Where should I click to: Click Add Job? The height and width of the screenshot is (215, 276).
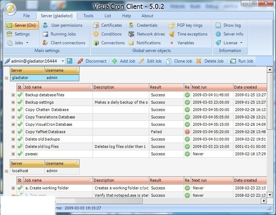pos(124,61)
